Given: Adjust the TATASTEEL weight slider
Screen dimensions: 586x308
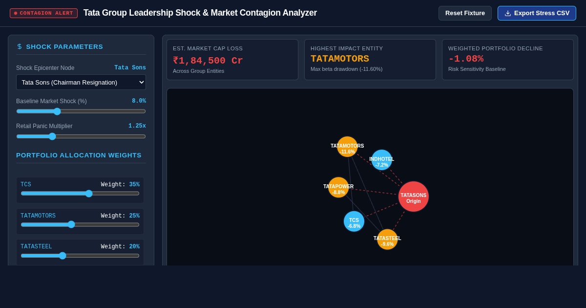Looking at the screenshot, I should click(x=80, y=256).
